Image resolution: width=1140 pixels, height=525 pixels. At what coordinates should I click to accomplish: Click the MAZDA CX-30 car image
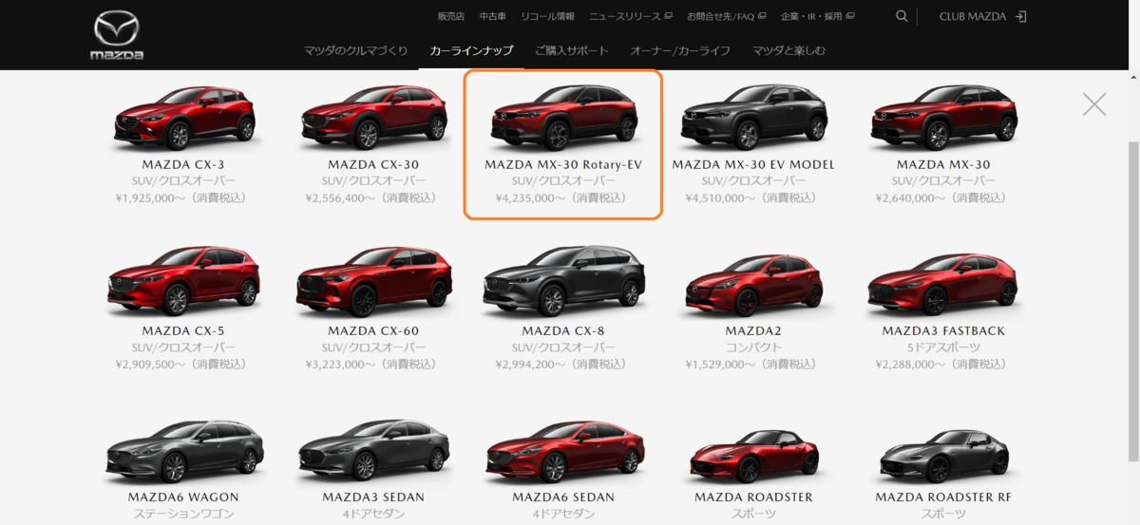[x=374, y=117]
